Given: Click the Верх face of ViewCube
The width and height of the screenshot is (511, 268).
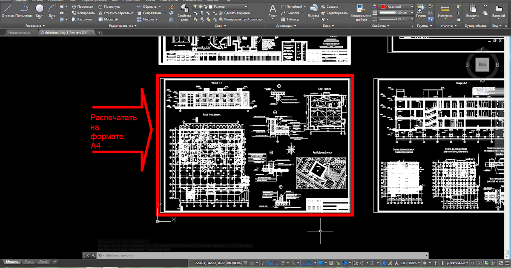Looking at the screenshot, I should (482, 65).
